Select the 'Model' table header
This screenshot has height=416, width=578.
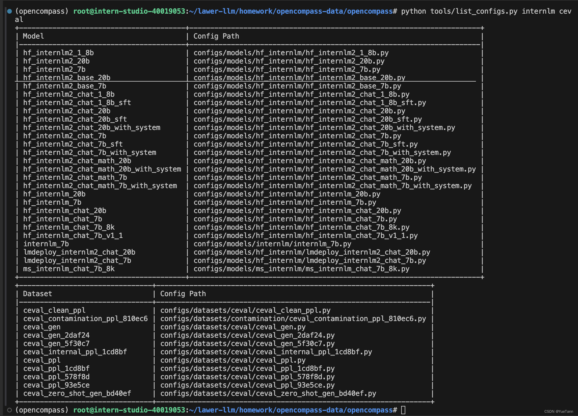point(33,36)
